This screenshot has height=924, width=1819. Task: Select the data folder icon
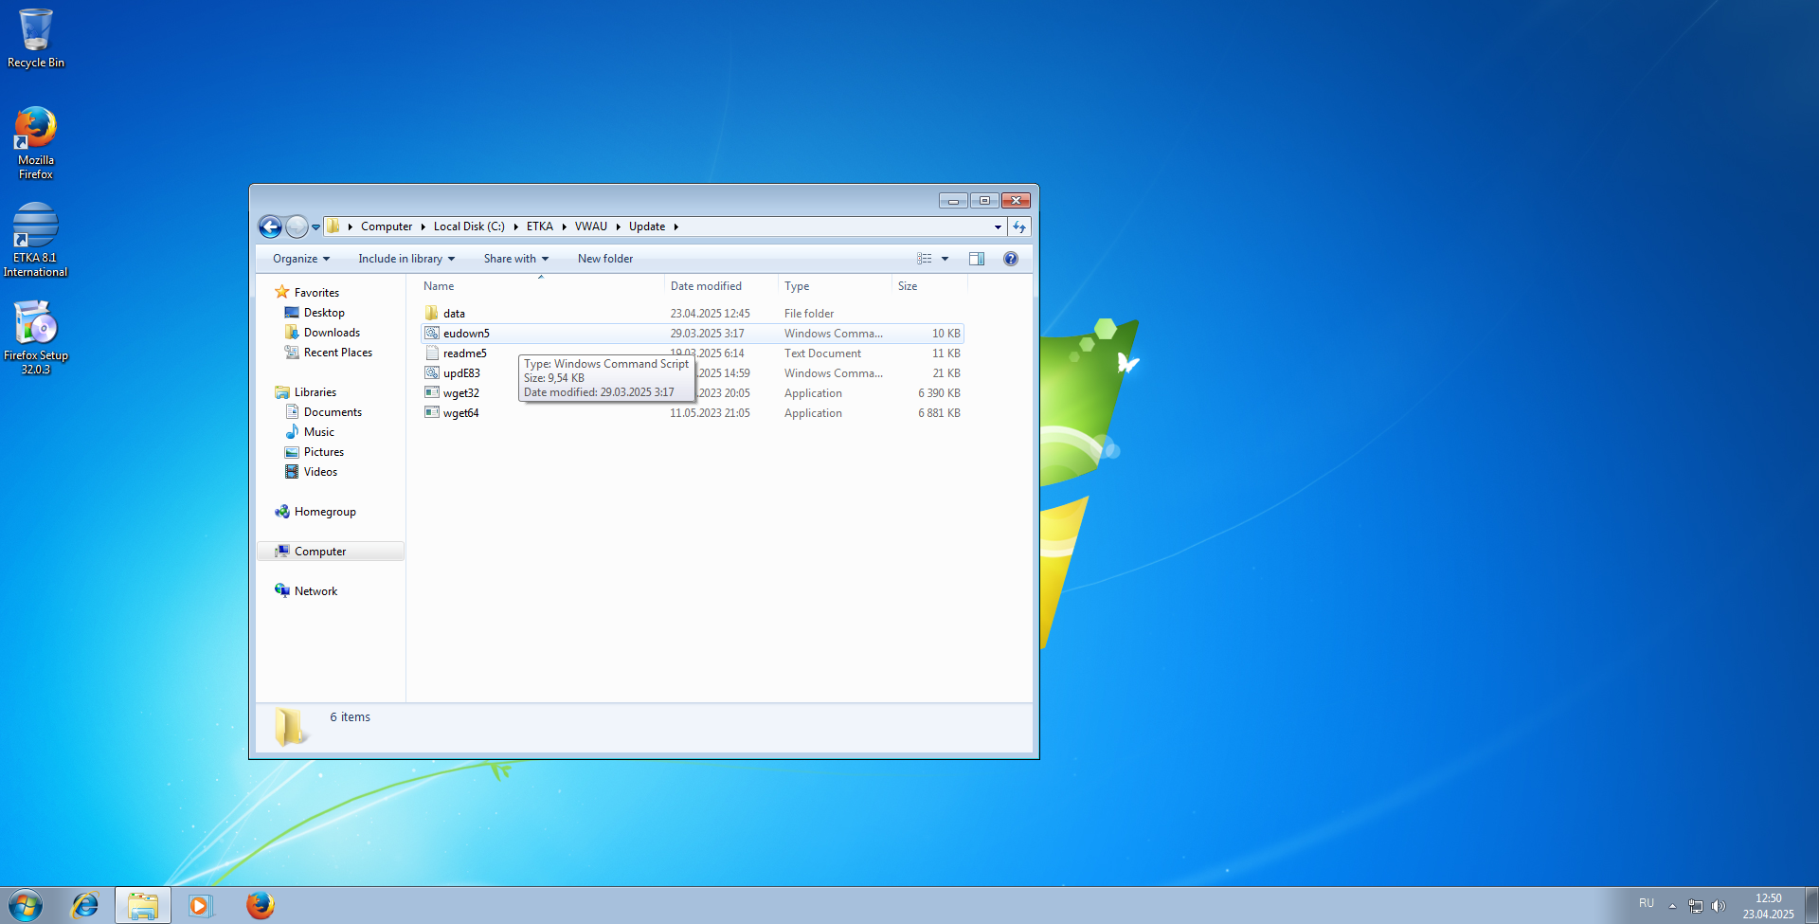point(432,314)
